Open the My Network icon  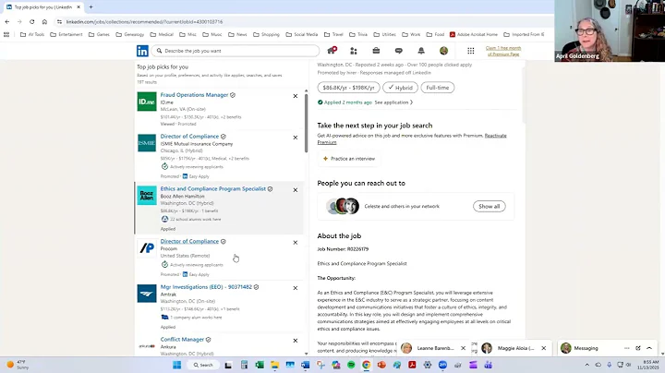pos(353,51)
